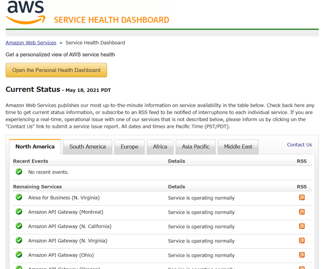Switch to the Middle East tab
325x269 pixels.
[238, 147]
